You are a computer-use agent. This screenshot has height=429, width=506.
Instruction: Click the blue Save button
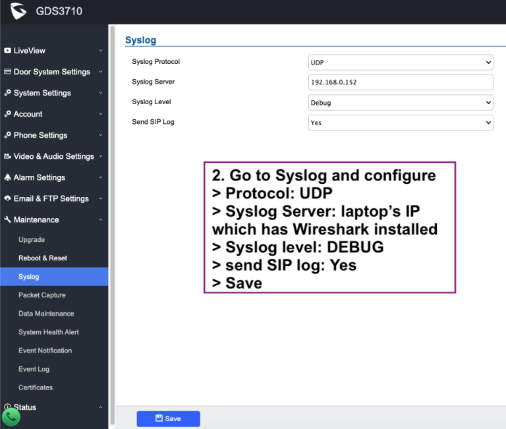[x=168, y=418]
